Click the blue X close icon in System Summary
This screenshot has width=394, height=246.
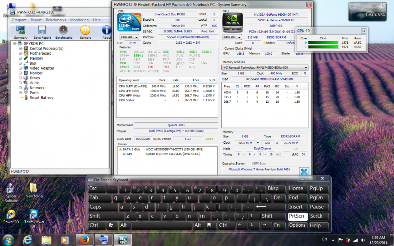click(x=304, y=172)
